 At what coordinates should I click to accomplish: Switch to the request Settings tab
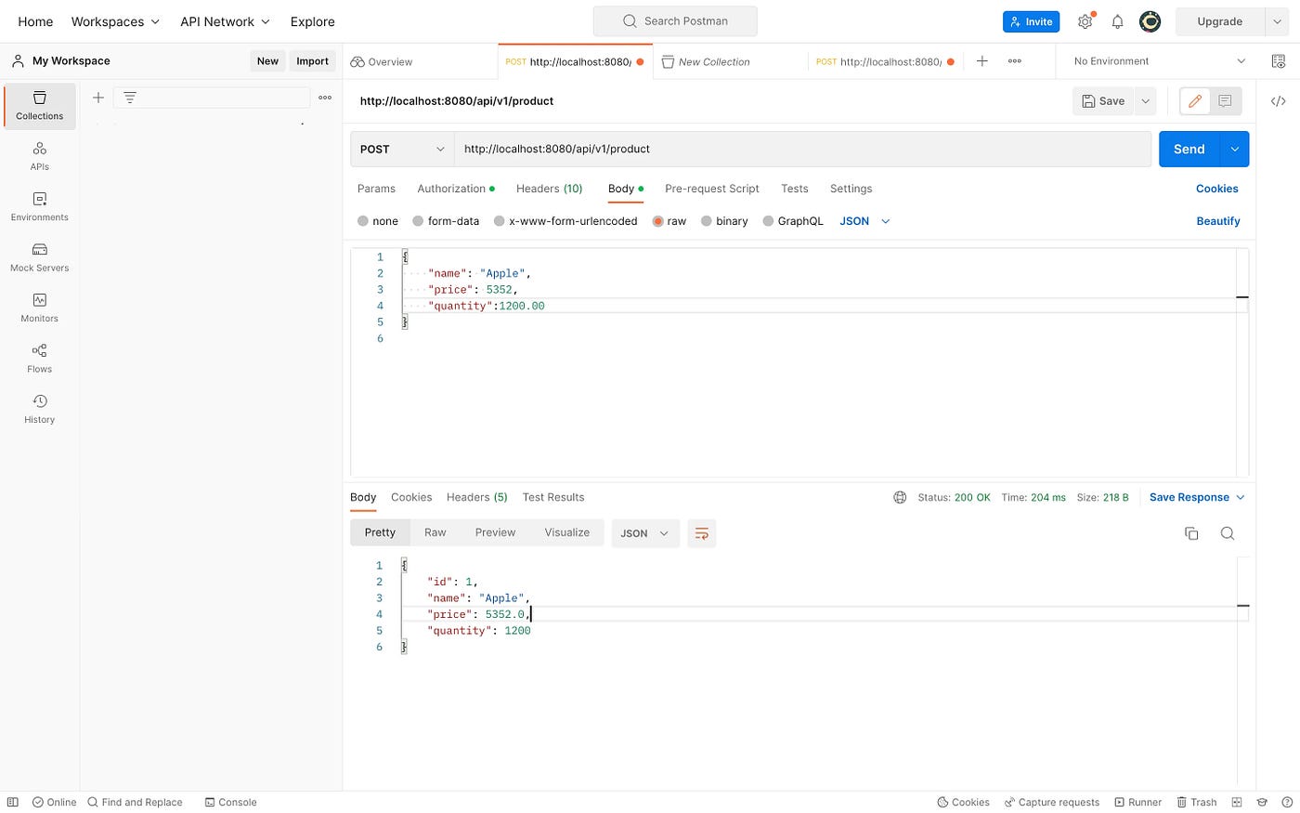[851, 189]
